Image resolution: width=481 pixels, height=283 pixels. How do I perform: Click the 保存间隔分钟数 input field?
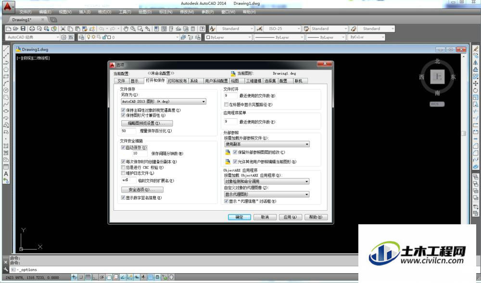pos(140,154)
